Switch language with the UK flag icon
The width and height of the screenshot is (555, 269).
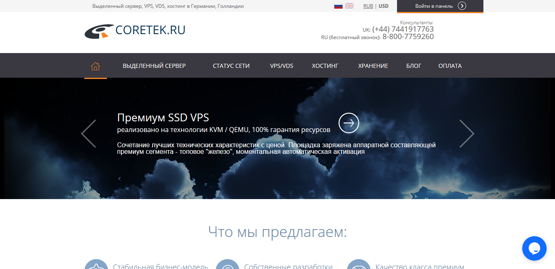(349, 6)
